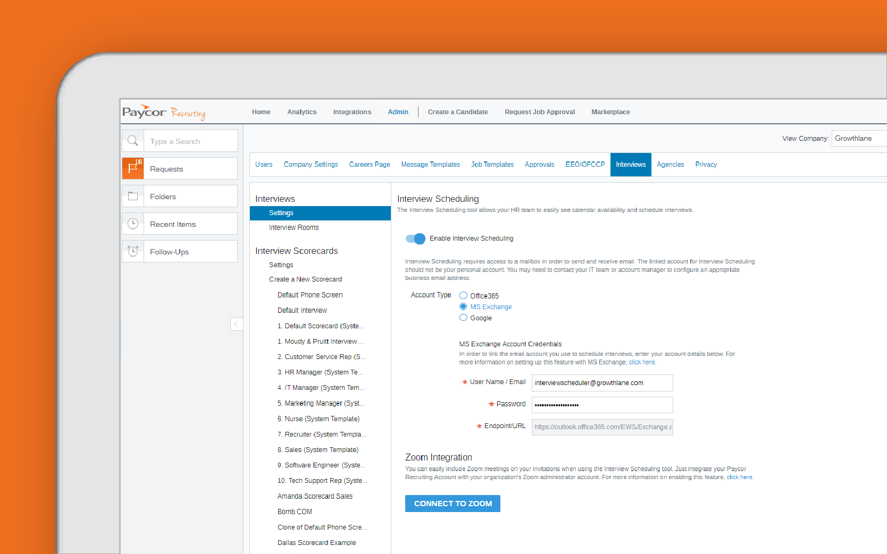Open 6. Nurse (System Template) scorecard

[319, 419]
